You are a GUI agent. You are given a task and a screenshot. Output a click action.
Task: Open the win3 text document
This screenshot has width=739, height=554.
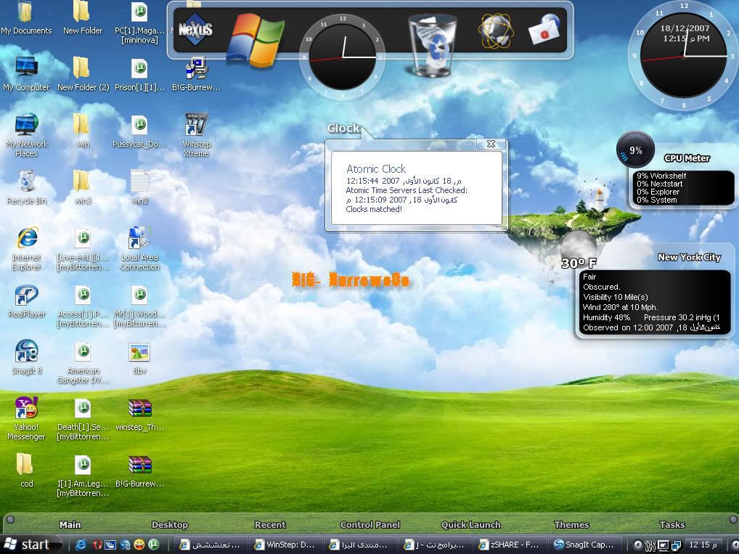point(139,187)
